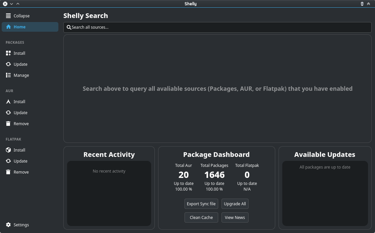The height and width of the screenshot is (233, 375).
Task: Click the Clean Cache button
Action: pos(201,217)
